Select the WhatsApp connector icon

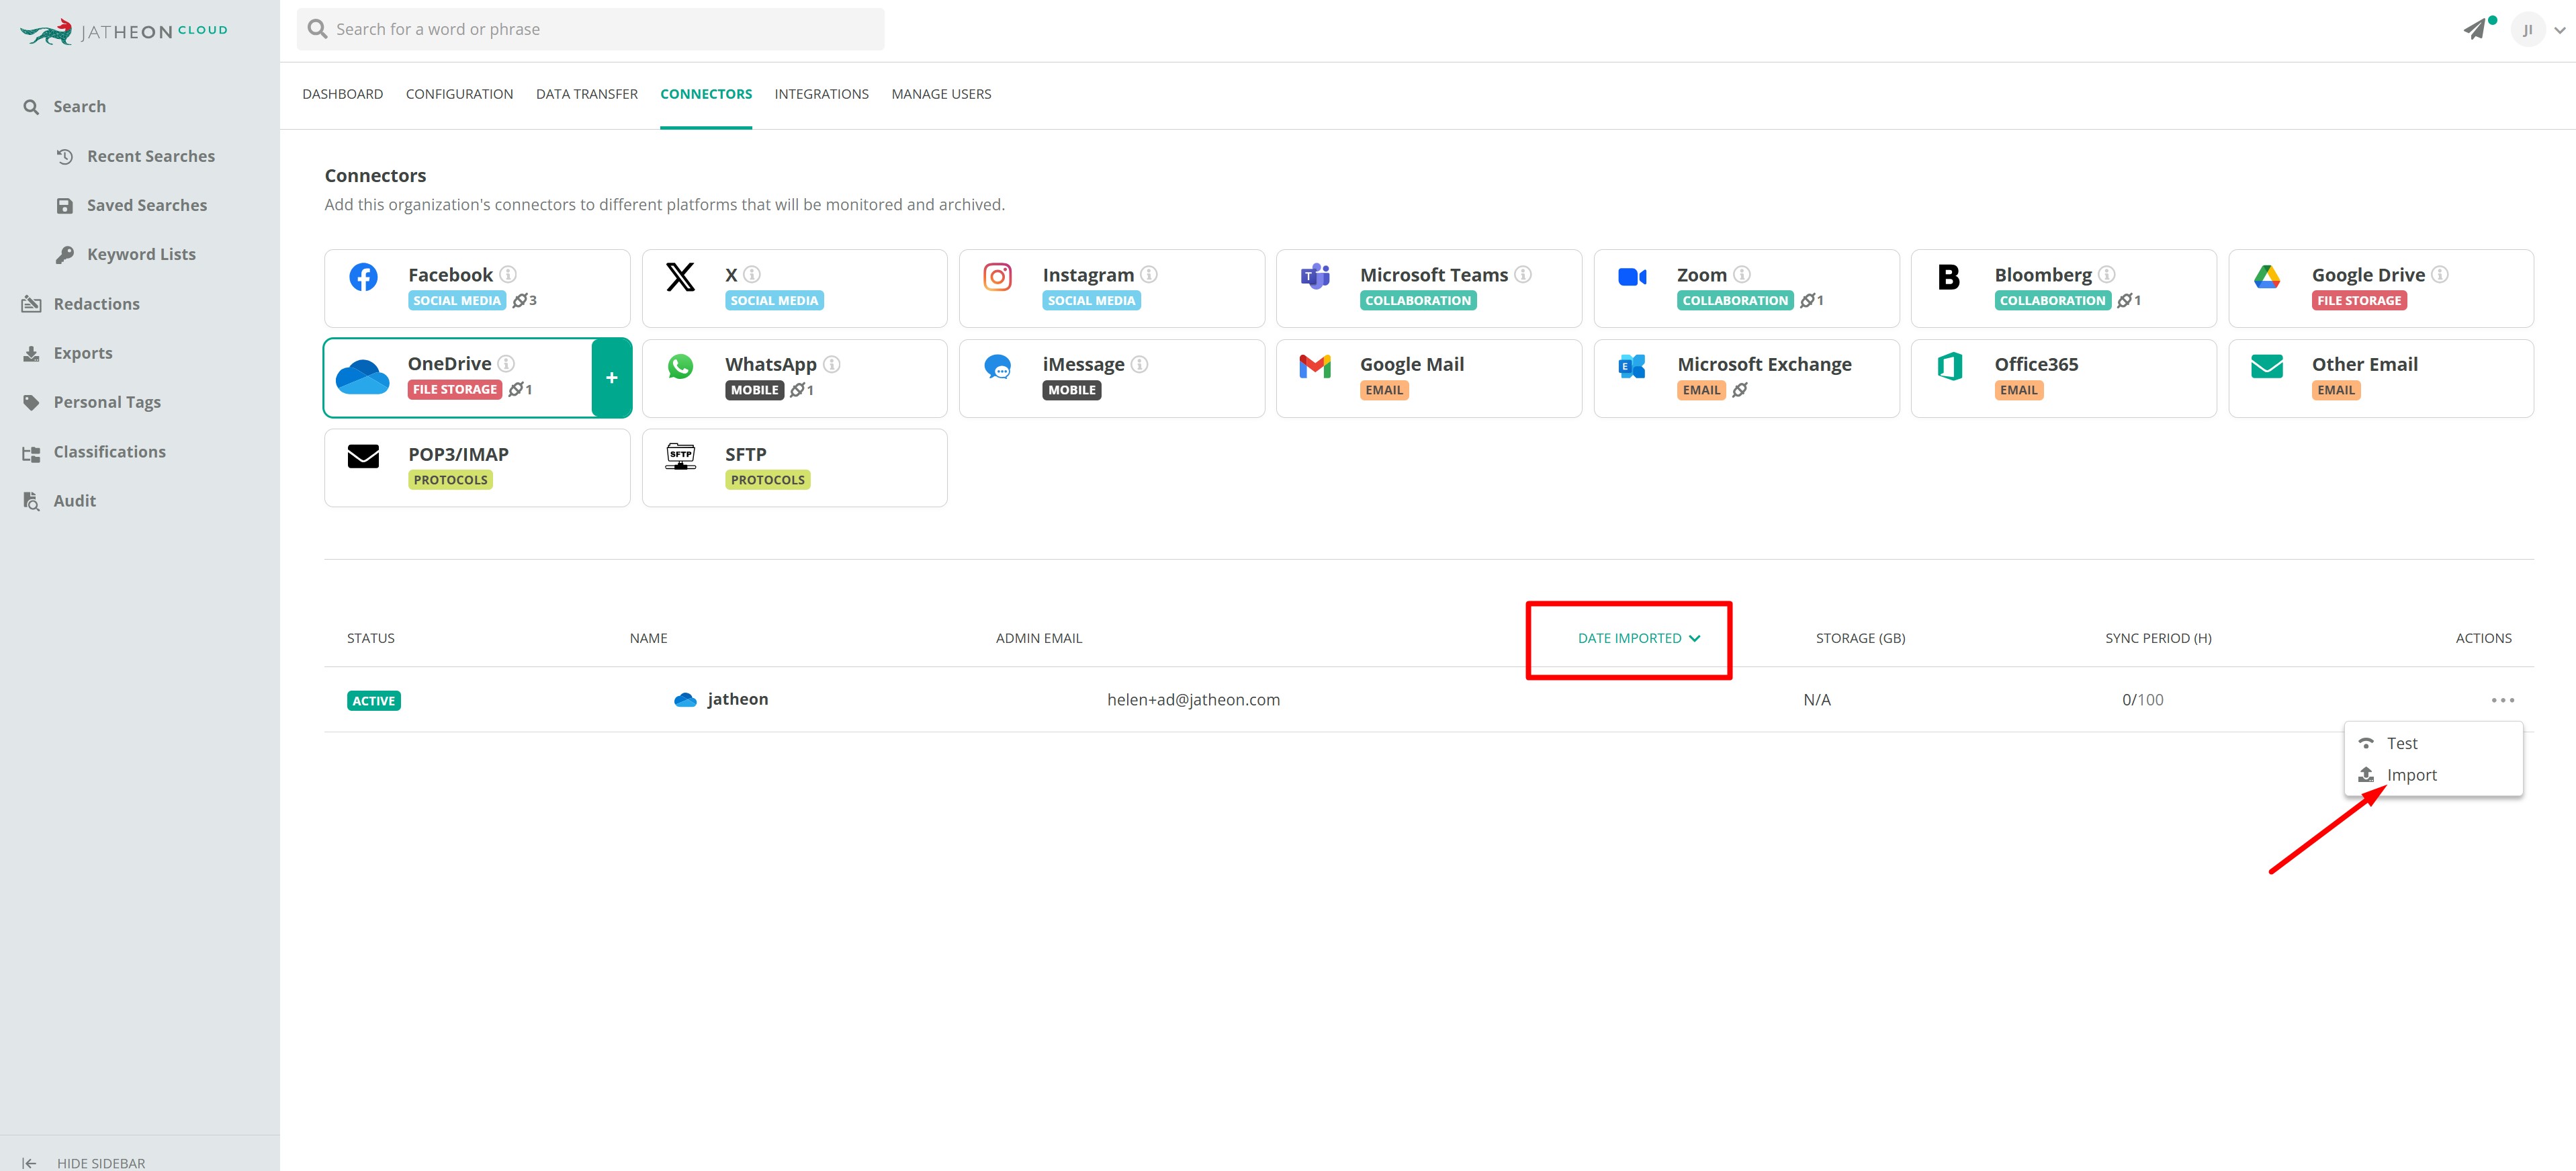point(680,367)
